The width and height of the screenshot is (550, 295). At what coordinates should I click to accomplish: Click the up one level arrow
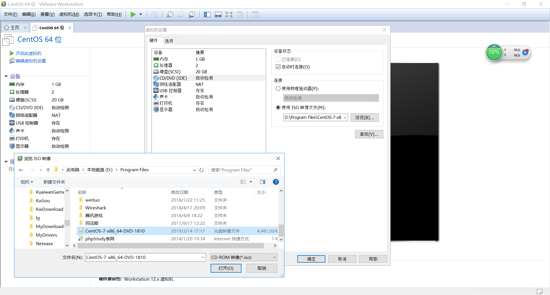coord(48,170)
